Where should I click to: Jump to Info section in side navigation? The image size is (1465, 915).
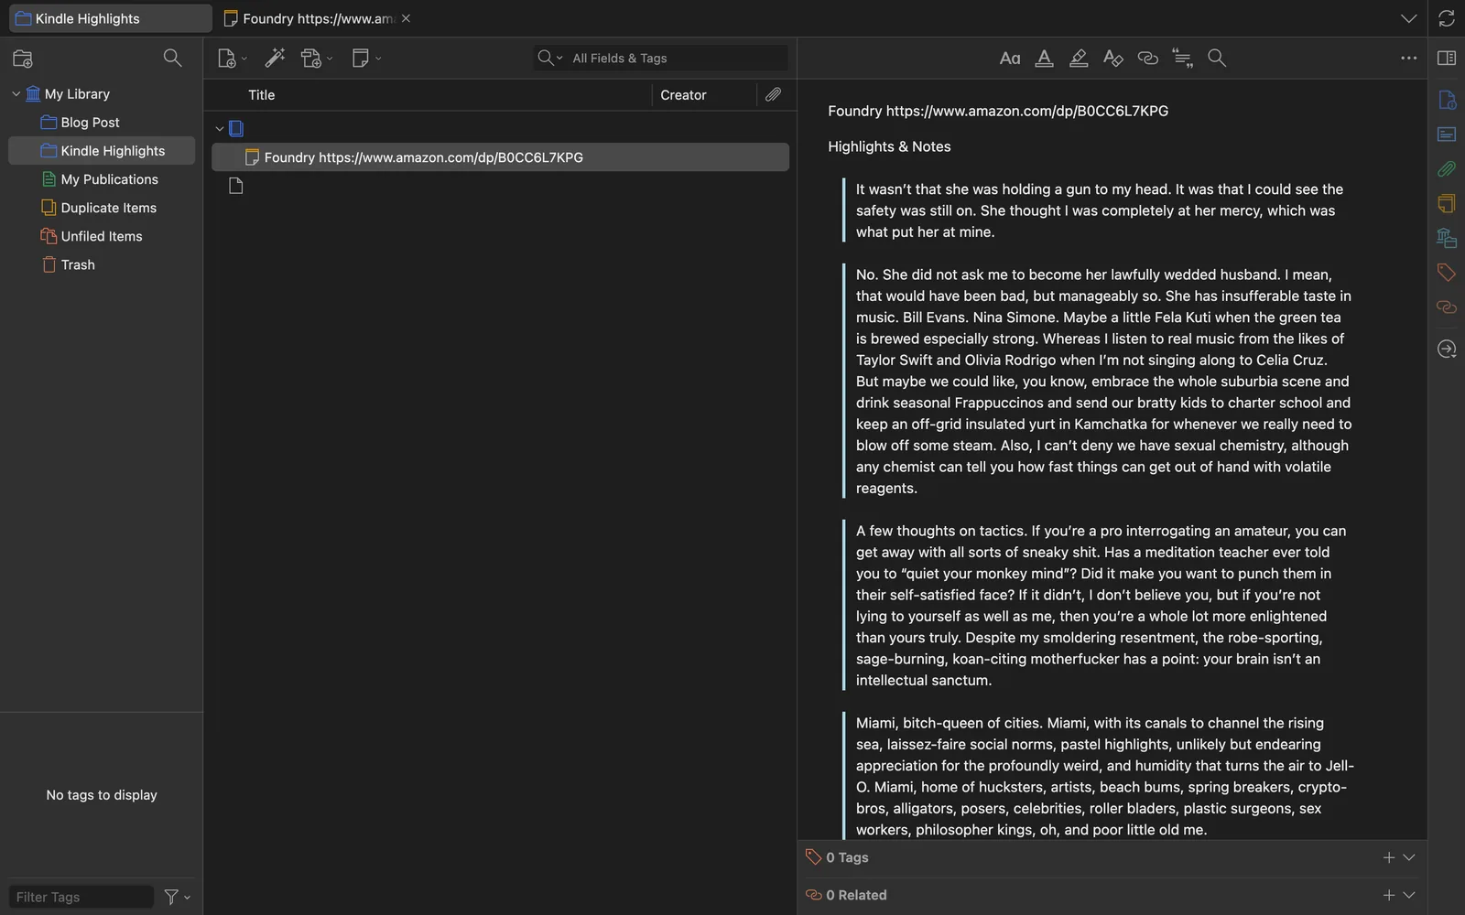[x=1447, y=100]
